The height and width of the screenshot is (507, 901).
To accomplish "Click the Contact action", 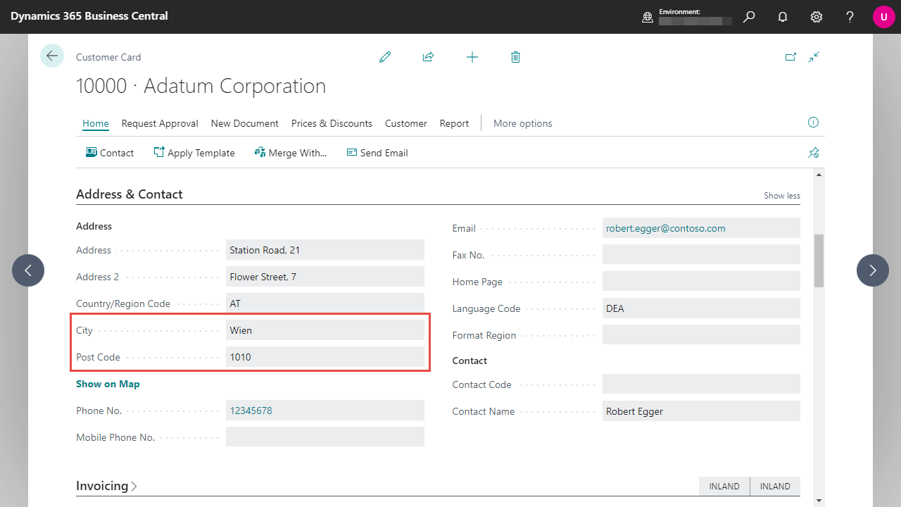I will [110, 153].
